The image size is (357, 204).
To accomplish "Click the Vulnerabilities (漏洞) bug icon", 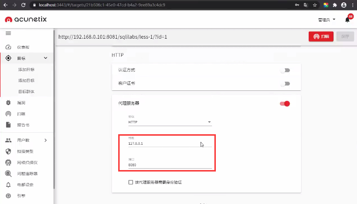I will pos(8,102).
